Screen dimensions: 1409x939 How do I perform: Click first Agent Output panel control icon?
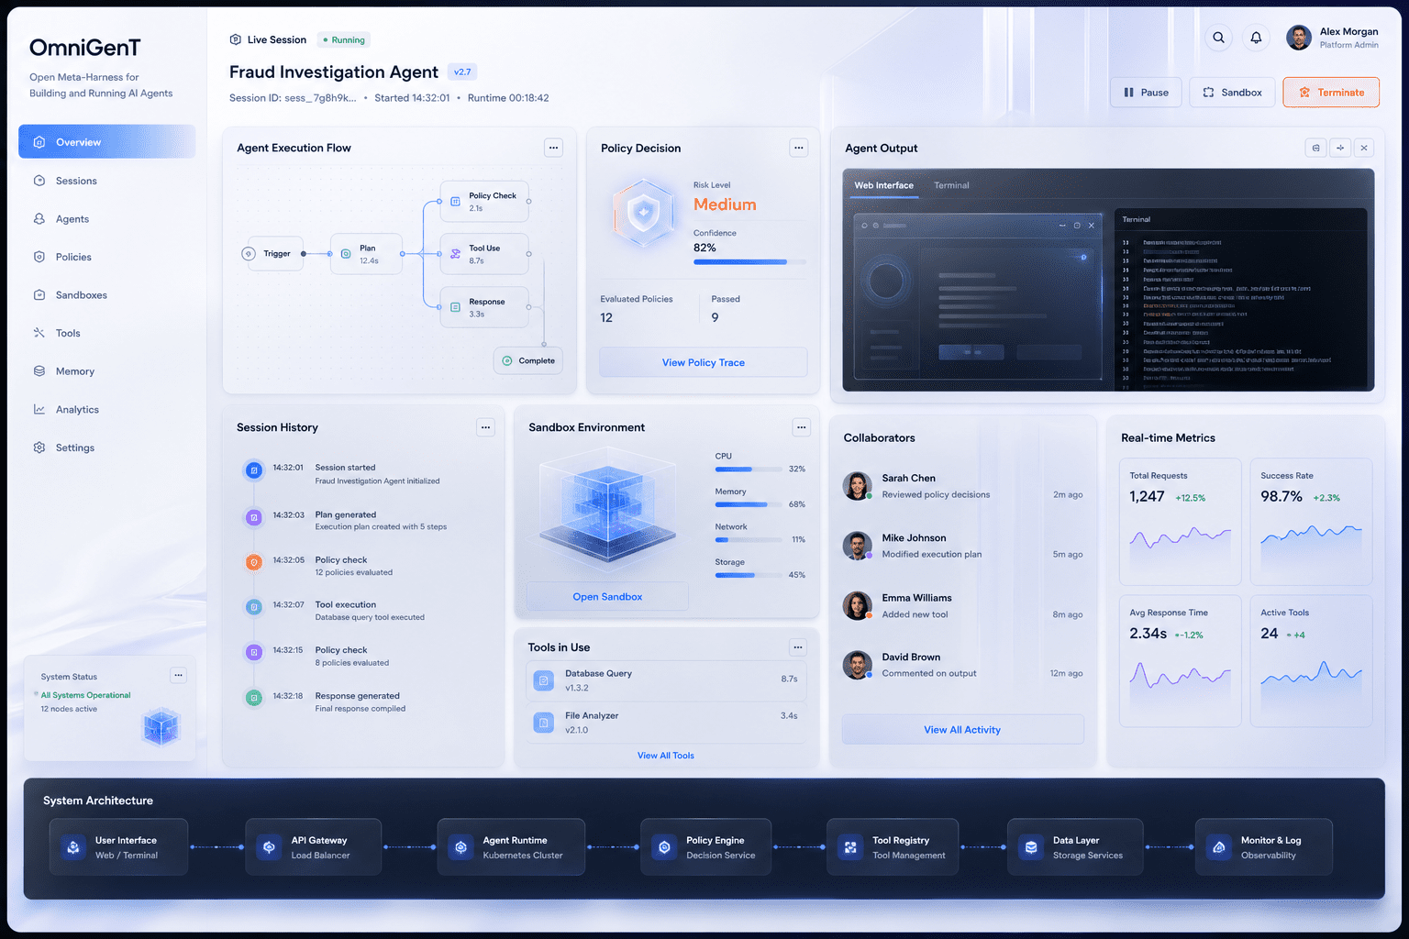coord(1315,148)
